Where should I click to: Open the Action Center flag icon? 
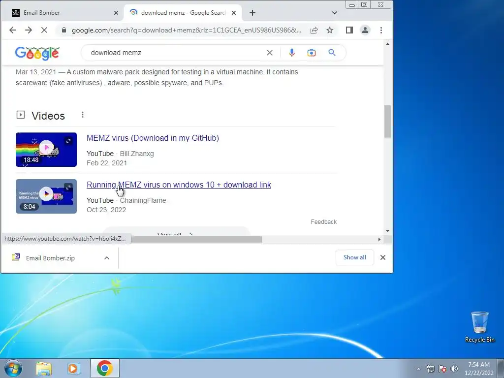click(x=442, y=369)
